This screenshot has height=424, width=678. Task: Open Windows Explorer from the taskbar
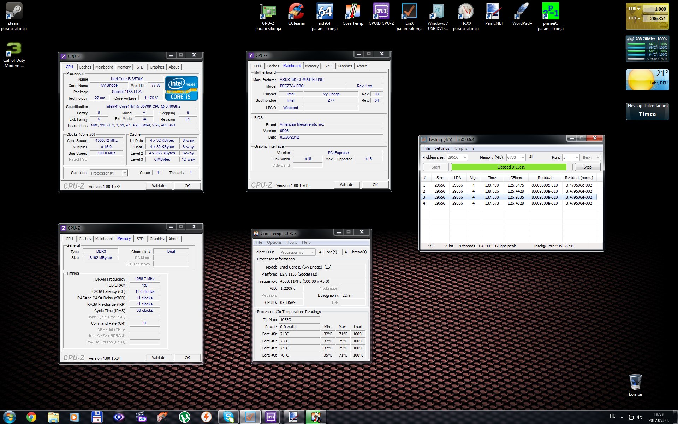pos(53,417)
